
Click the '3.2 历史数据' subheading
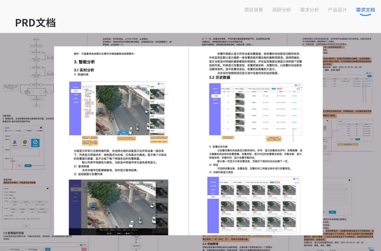point(219,78)
